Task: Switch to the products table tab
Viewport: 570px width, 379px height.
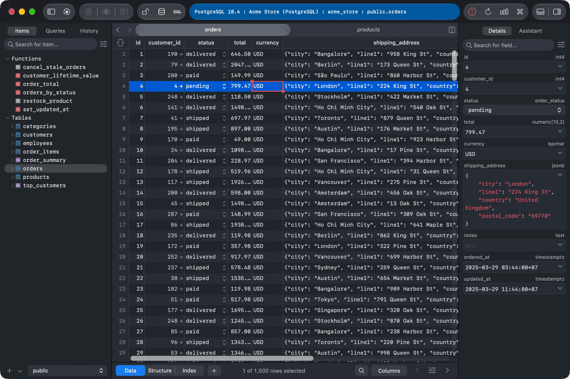Action: pos(368,30)
